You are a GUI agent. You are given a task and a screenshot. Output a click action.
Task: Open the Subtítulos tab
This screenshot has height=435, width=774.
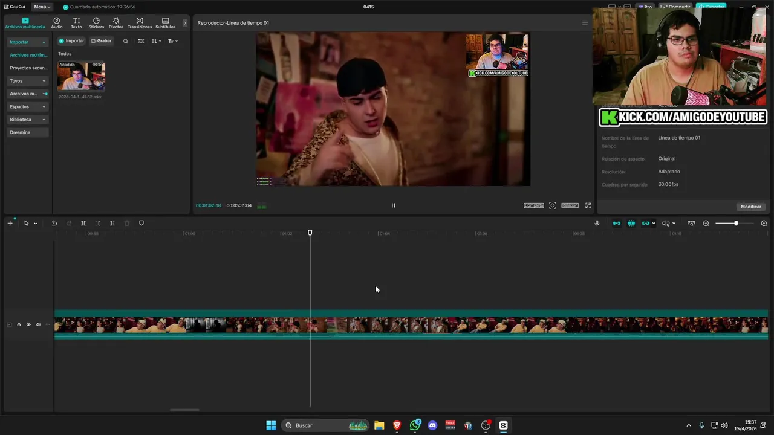(165, 23)
